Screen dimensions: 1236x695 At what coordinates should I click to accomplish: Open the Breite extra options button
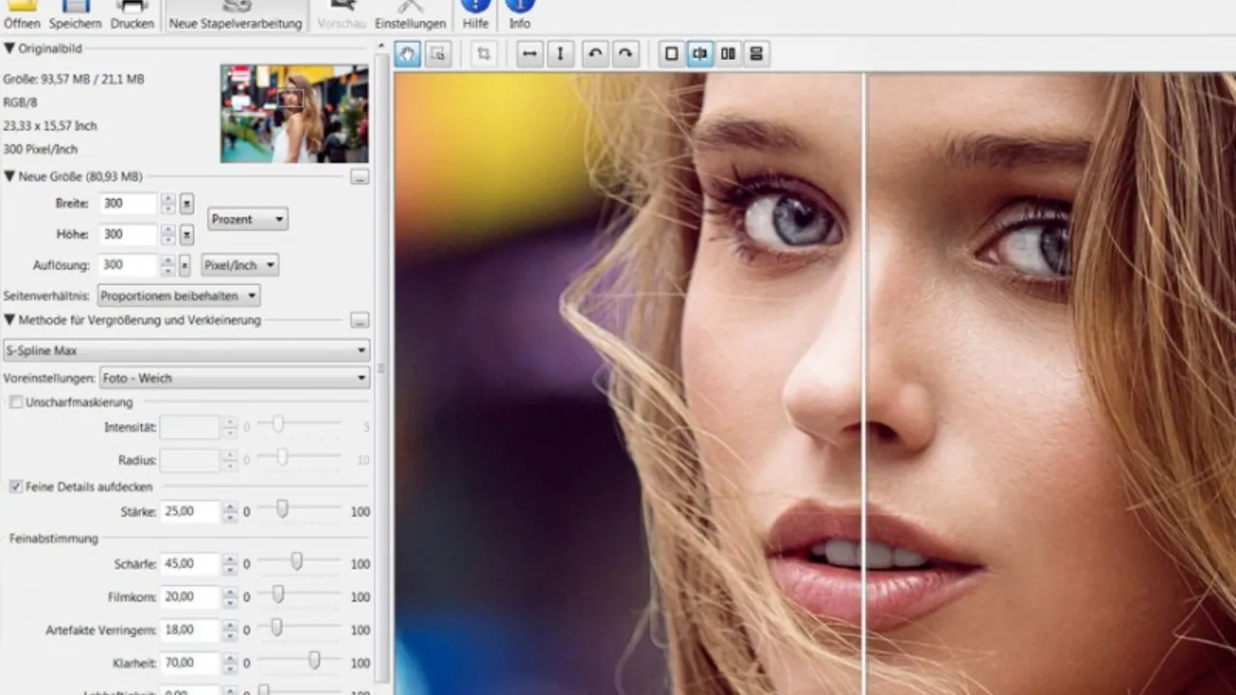(x=186, y=204)
